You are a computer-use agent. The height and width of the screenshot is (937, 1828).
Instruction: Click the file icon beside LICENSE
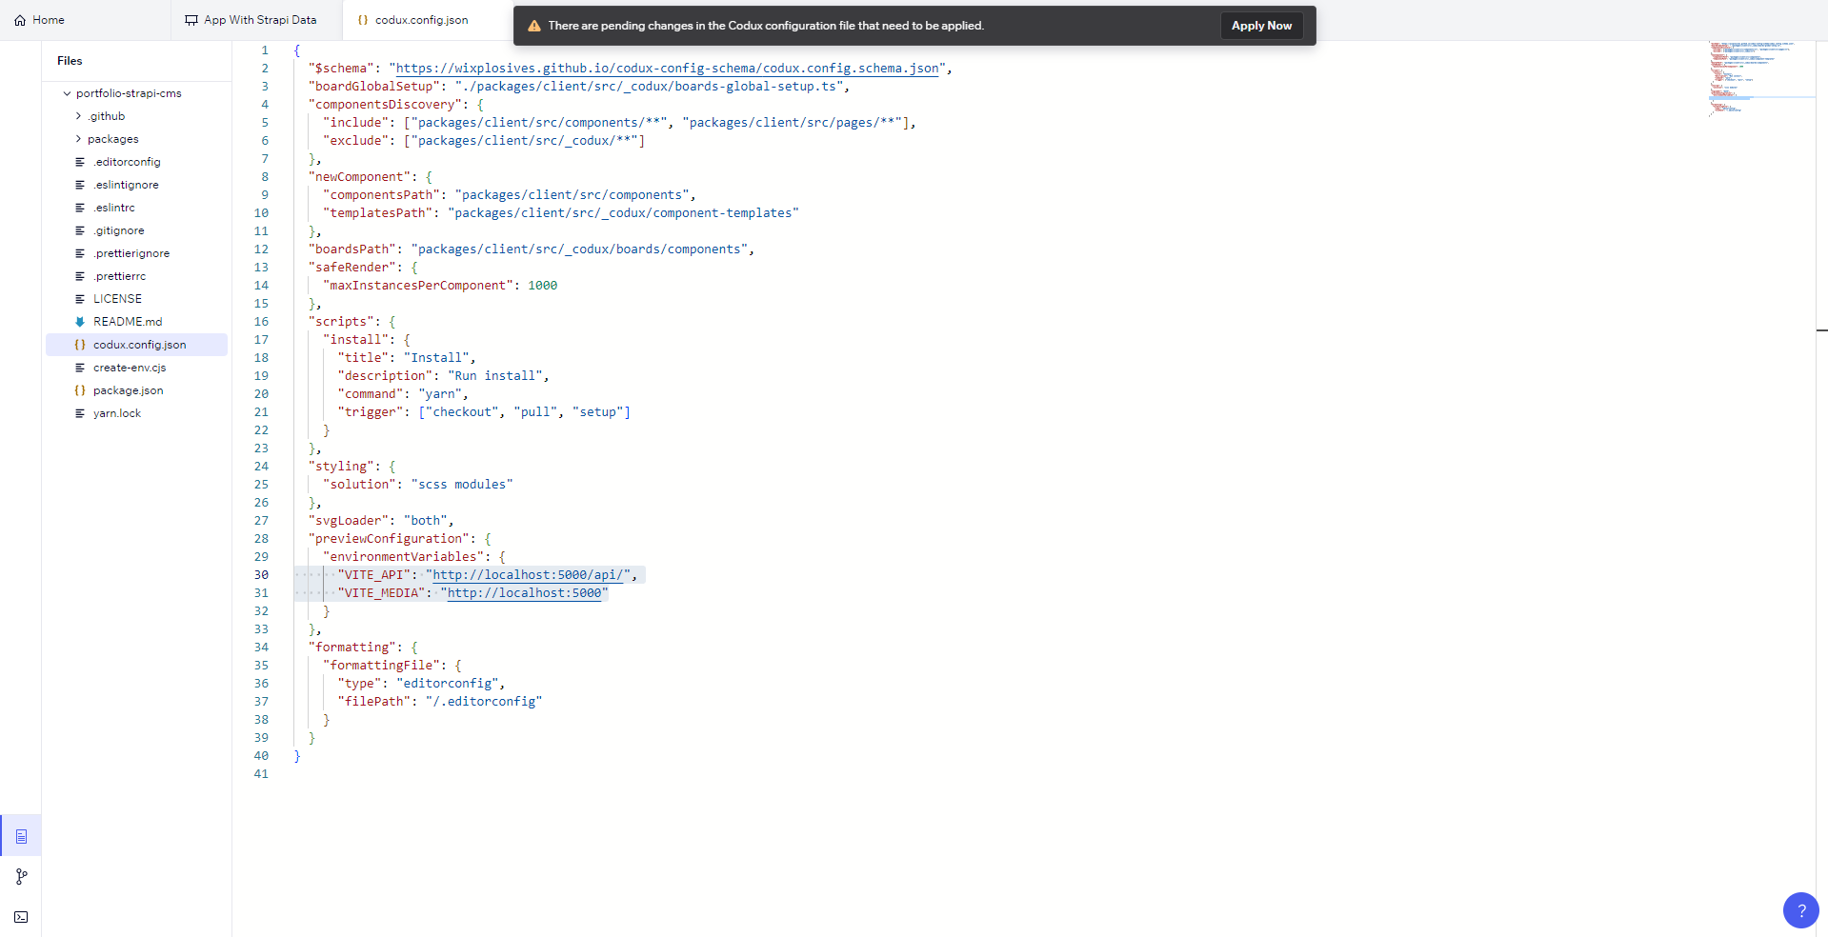pyautogui.click(x=80, y=299)
